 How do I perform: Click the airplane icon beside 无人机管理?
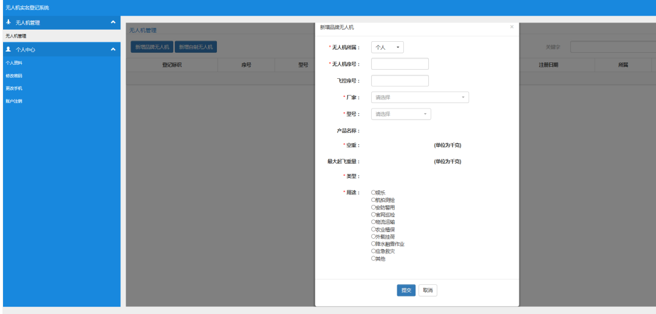(8, 22)
